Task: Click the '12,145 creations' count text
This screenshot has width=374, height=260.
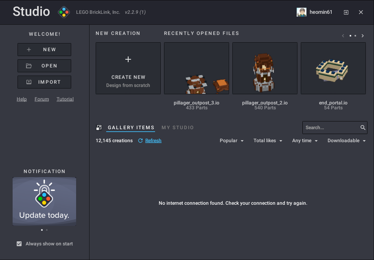Action: click(x=114, y=141)
